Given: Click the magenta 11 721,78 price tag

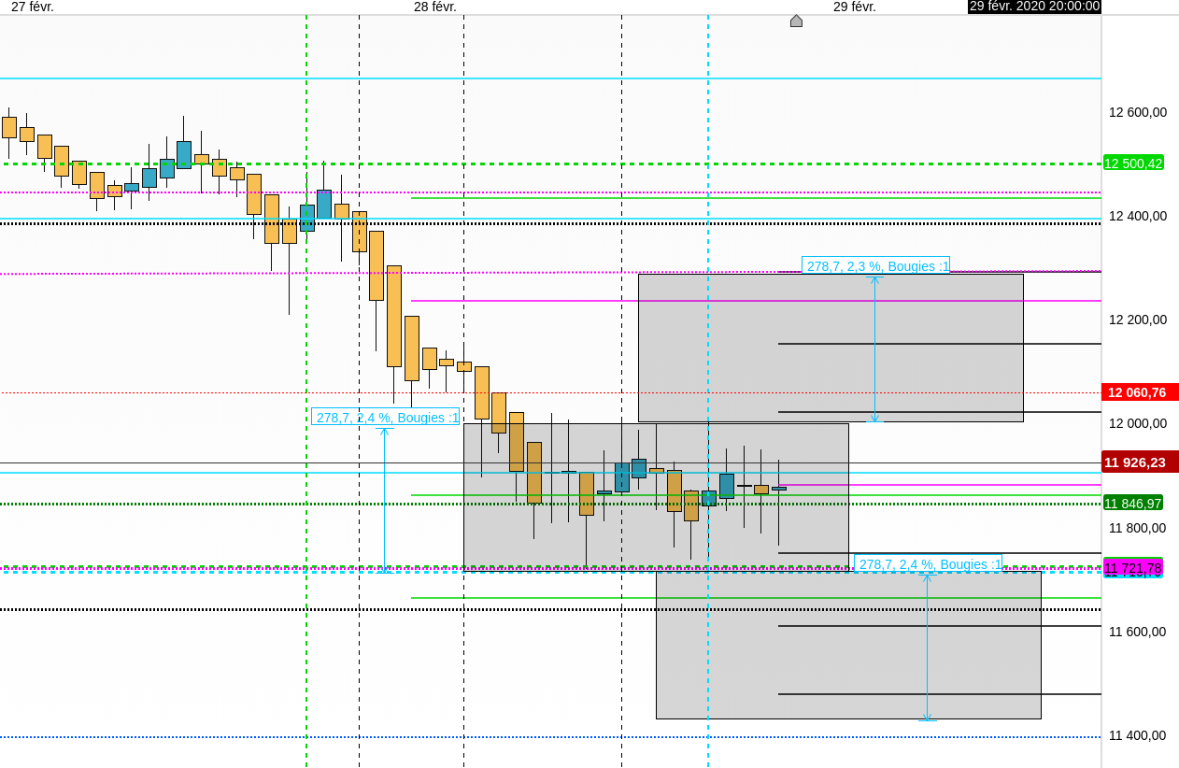Looking at the screenshot, I should click(1133, 567).
